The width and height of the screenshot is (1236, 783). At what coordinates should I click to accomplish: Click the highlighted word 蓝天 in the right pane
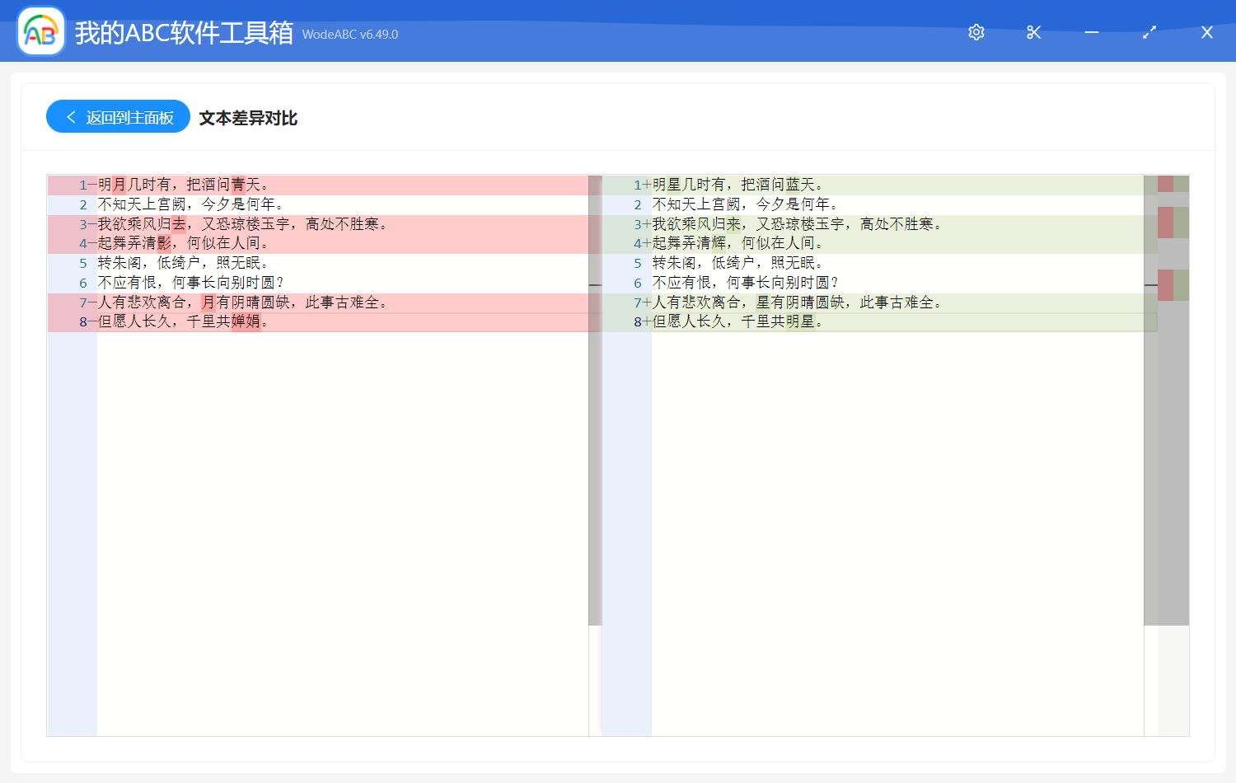click(794, 184)
